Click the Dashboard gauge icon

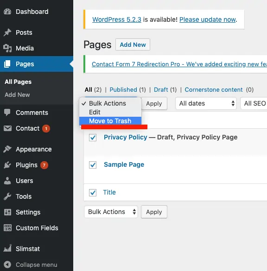7,12
